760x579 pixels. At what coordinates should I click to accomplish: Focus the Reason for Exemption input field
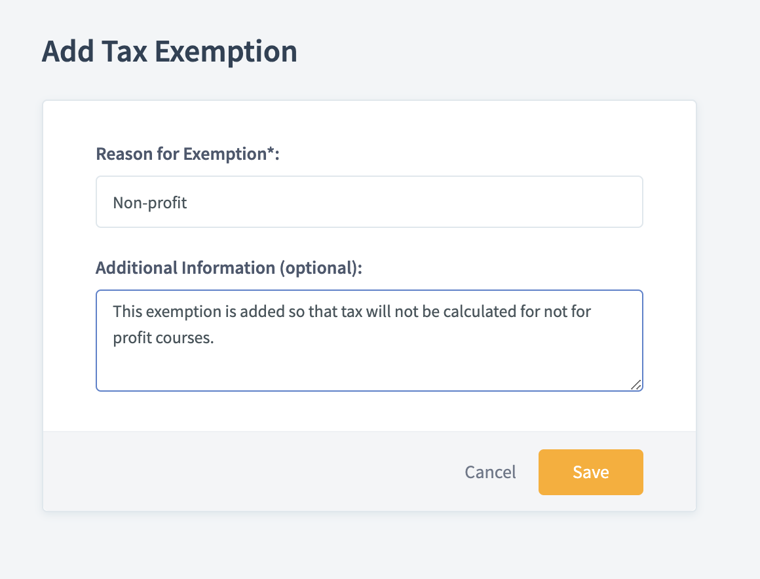(369, 202)
